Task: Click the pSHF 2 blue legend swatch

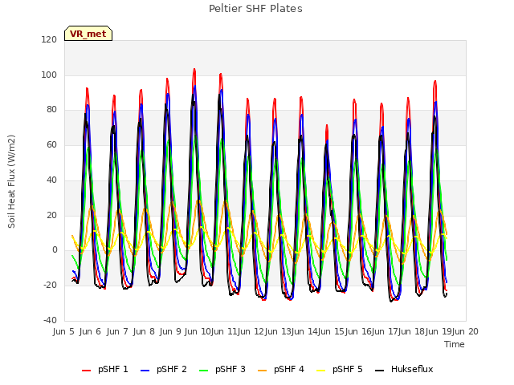Action: (145, 371)
